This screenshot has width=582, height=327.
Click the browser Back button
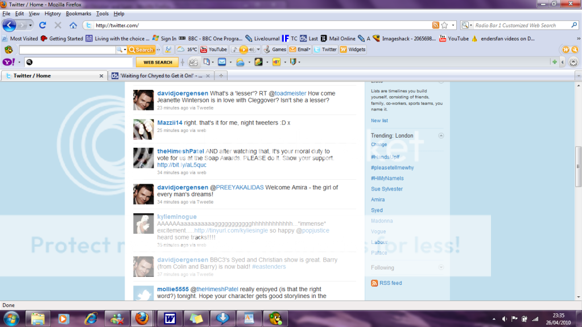pyautogui.click(x=9, y=25)
